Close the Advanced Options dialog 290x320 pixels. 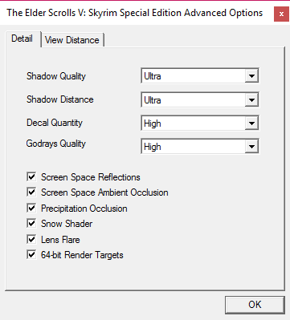tap(281, 14)
